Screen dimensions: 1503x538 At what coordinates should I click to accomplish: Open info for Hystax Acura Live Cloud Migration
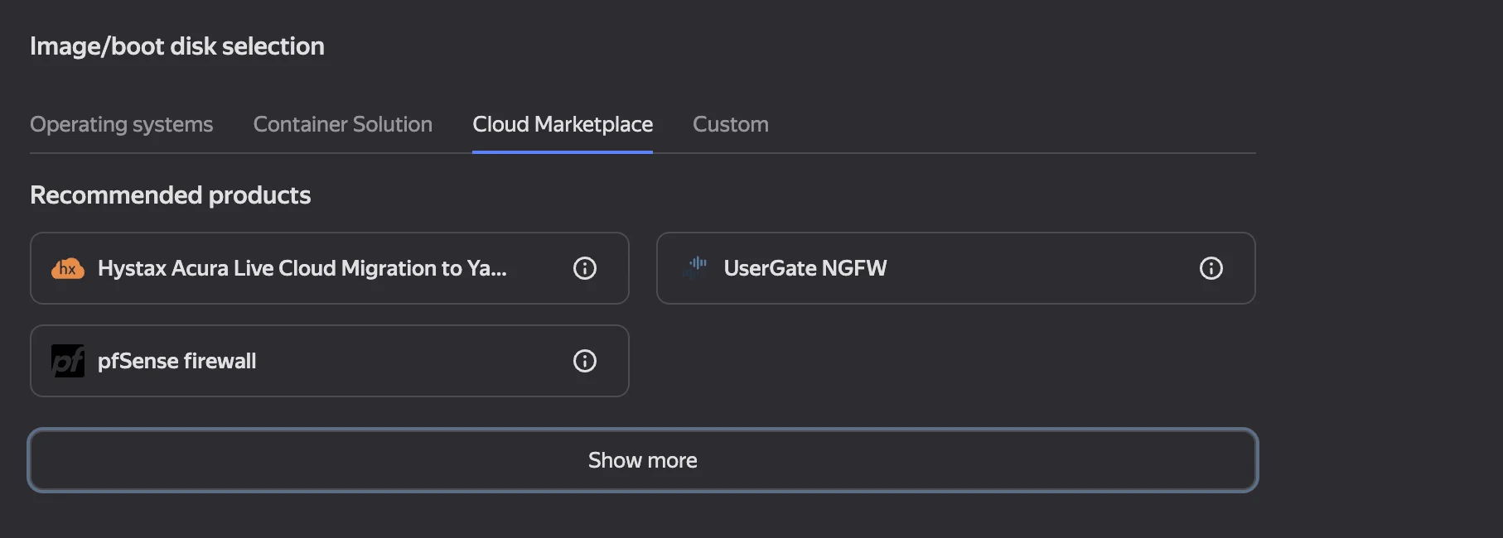pos(585,268)
